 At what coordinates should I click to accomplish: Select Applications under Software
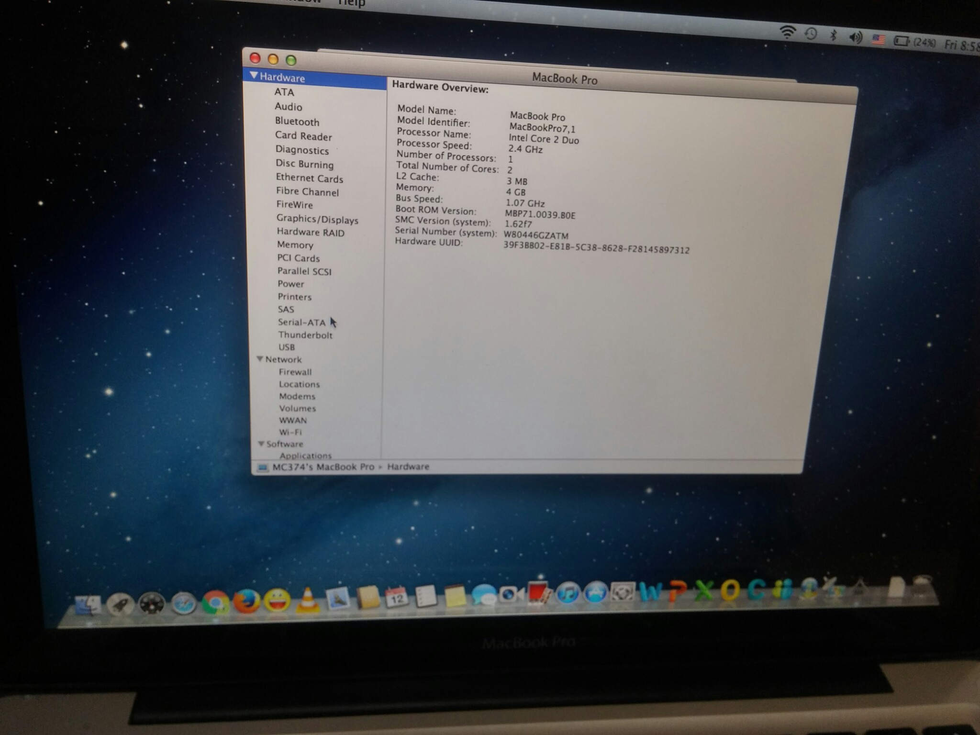(x=305, y=456)
